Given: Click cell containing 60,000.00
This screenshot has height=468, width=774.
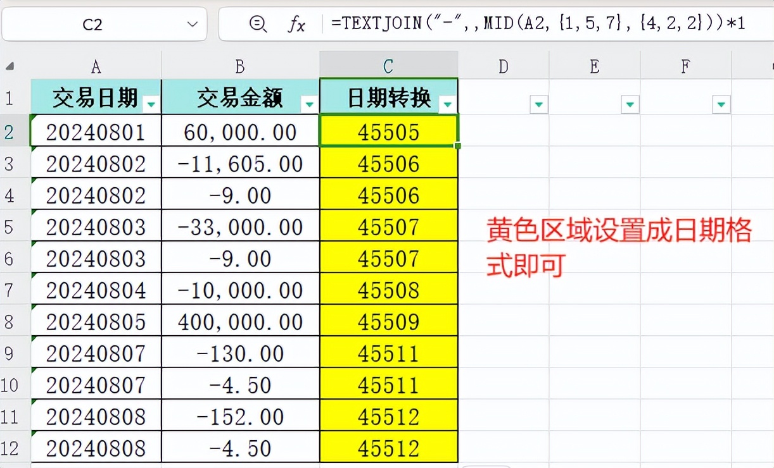Looking at the screenshot, I should [241, 131].
